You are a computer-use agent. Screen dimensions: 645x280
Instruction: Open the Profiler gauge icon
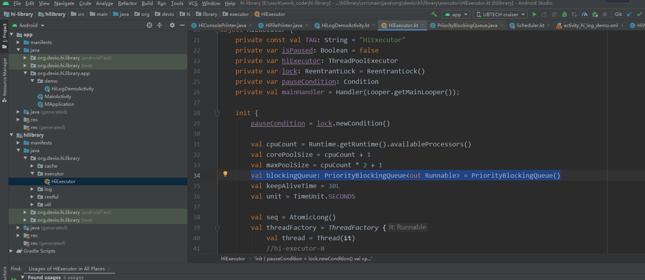[x=585, y=14]
